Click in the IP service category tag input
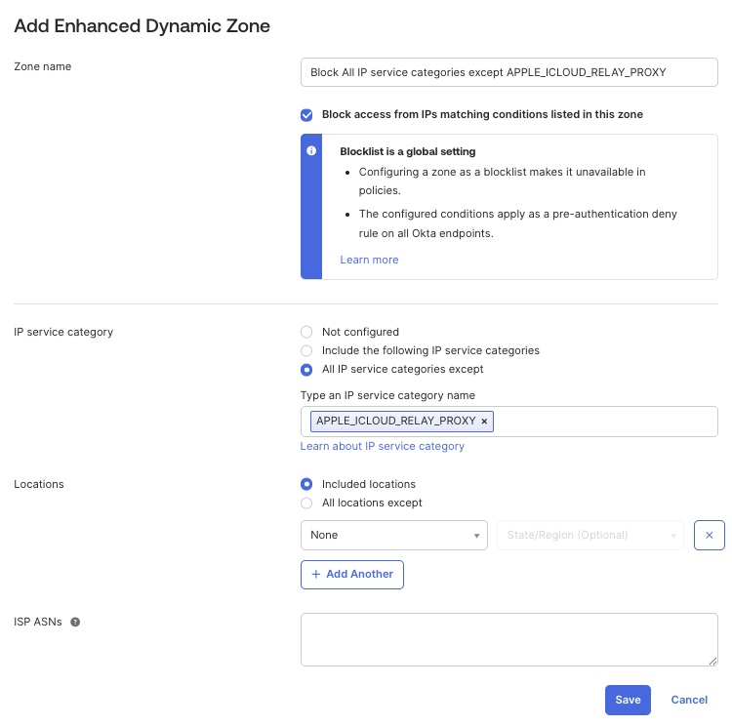 coord(605,422)
